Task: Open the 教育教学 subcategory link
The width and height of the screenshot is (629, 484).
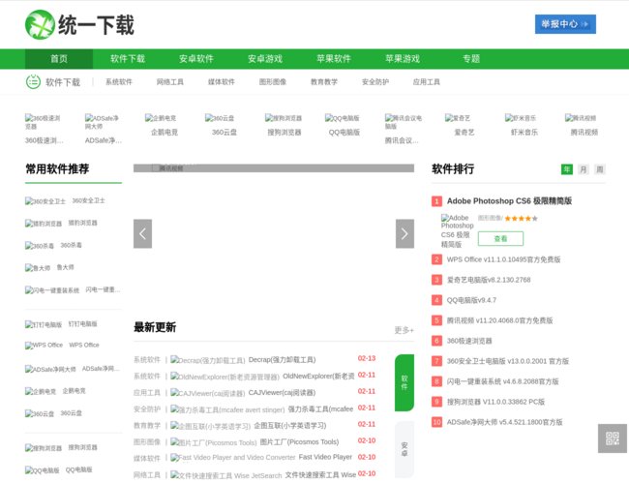Action: click(324, 82)
